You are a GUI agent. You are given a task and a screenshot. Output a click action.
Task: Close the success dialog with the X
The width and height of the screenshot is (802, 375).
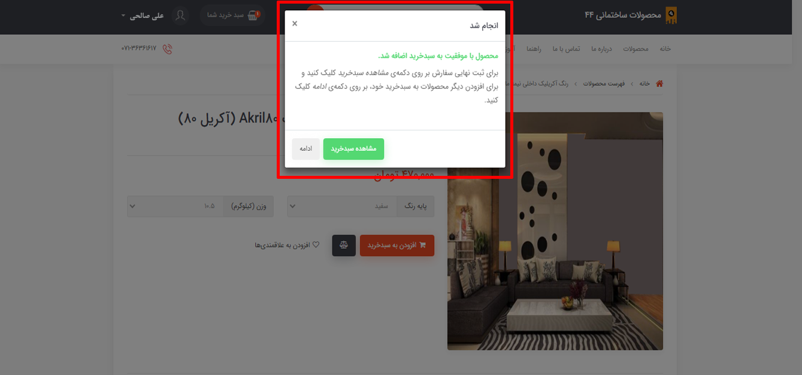[x=294, y=24]
